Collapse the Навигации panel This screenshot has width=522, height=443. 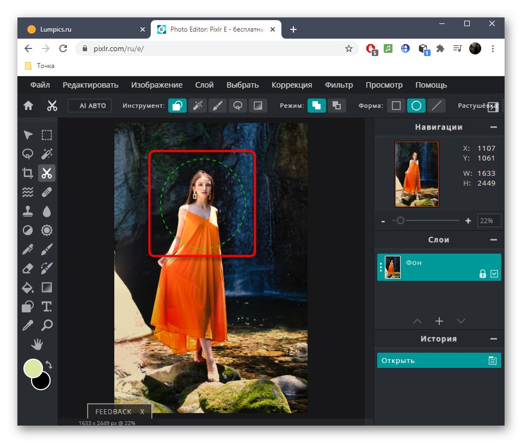[493, 127]
